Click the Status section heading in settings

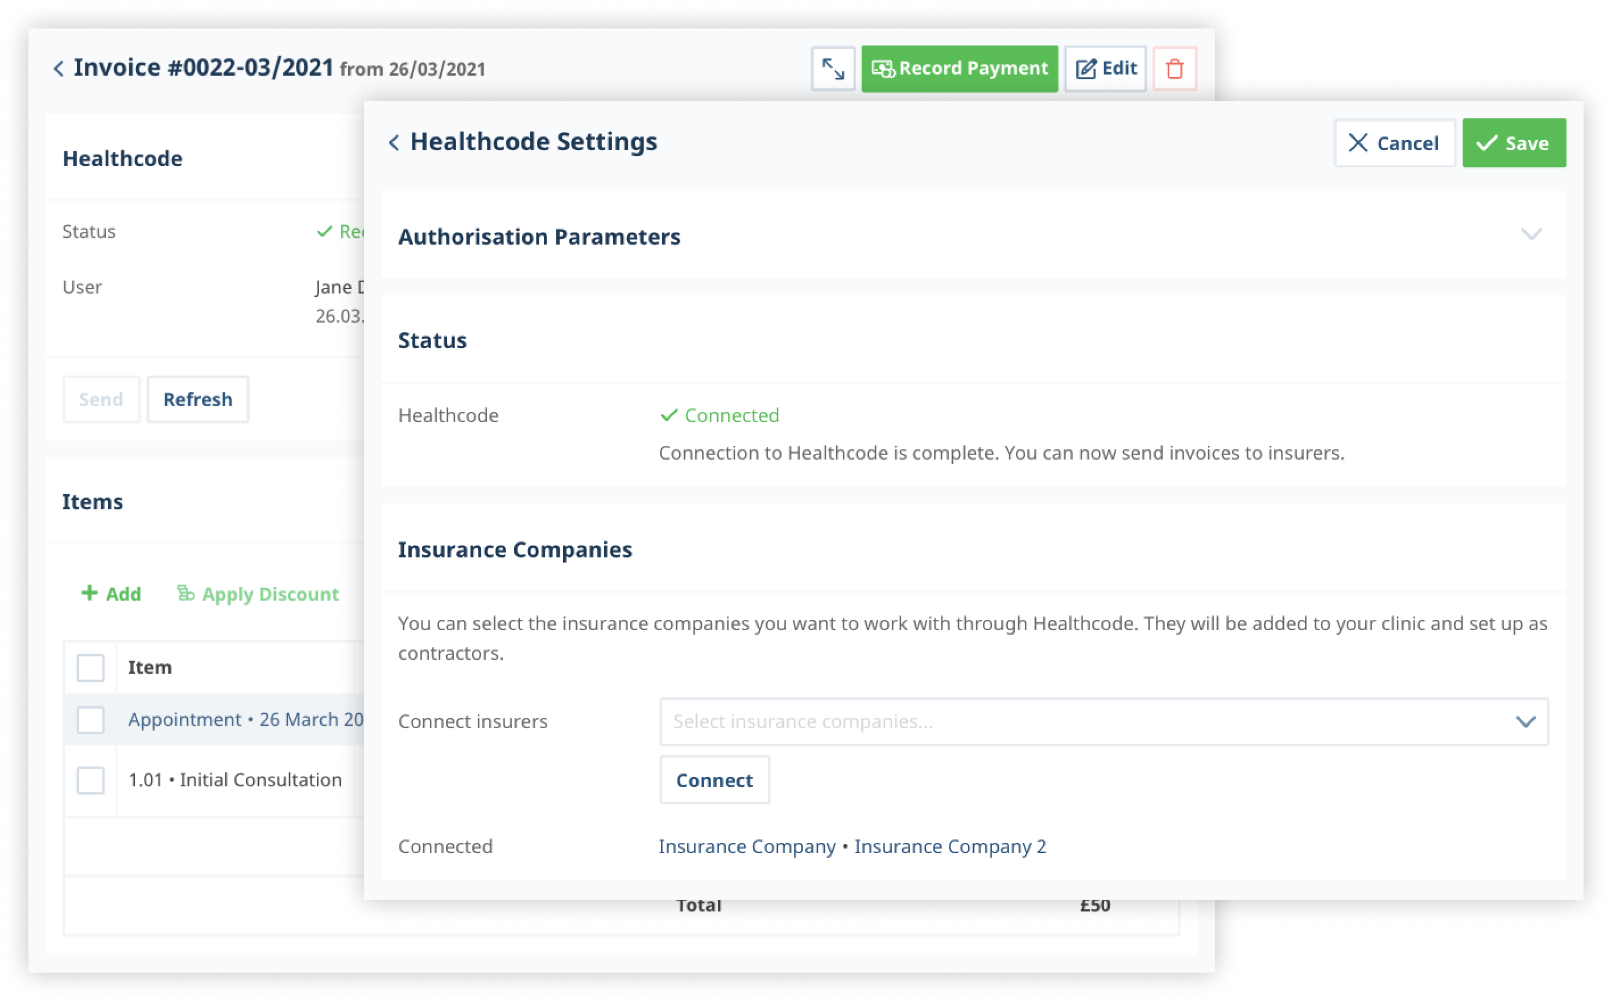[x=432, y=340]
